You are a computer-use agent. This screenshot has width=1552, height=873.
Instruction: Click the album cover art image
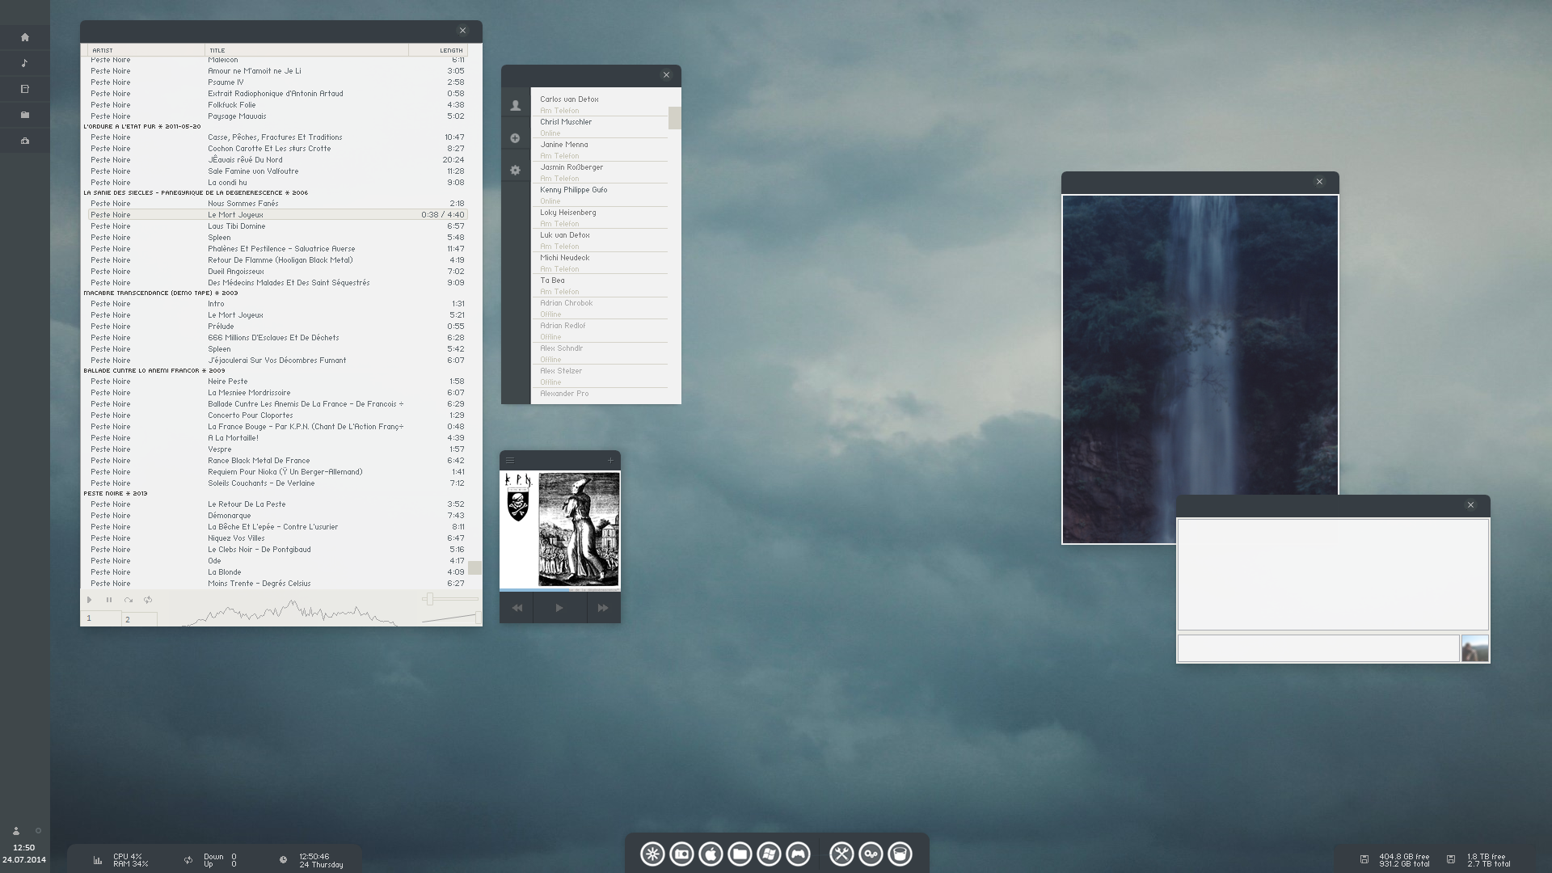(559, 530)
